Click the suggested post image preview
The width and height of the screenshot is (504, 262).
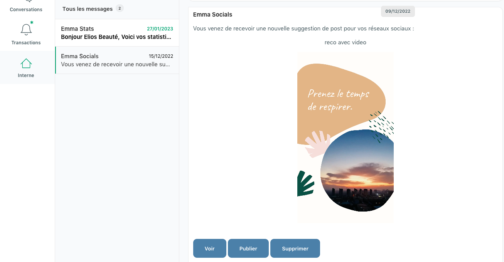click(345, 138)
